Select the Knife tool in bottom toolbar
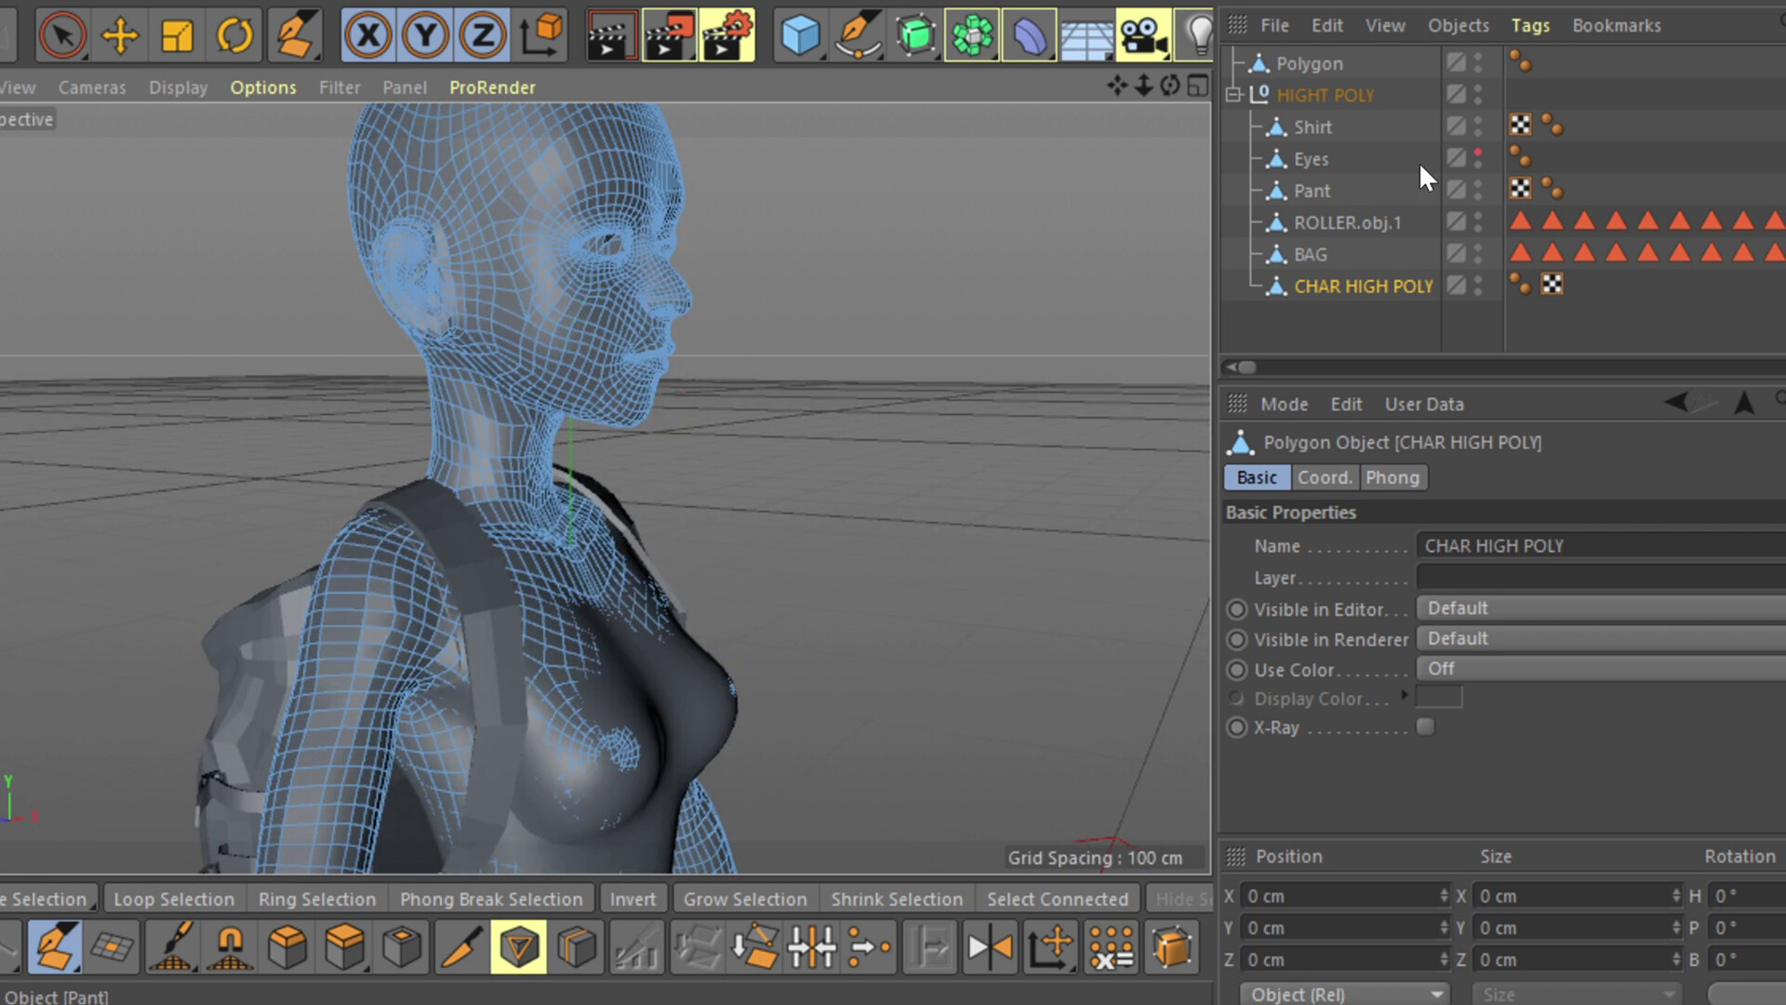This screenshot has width=1786, height=1005. coord(460,947)
